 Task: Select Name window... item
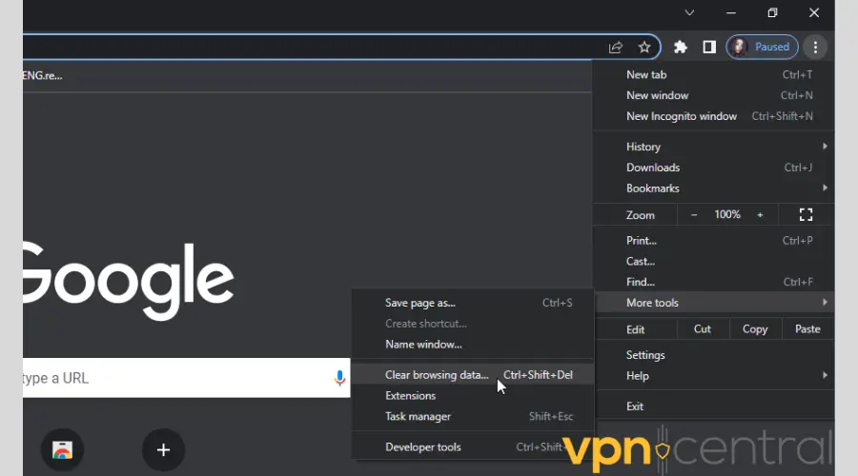(x=473, y=345)
